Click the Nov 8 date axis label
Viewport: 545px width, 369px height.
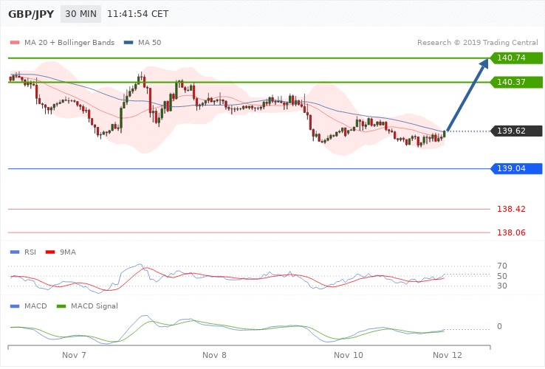pyautogui.click(x=214, y=355)
